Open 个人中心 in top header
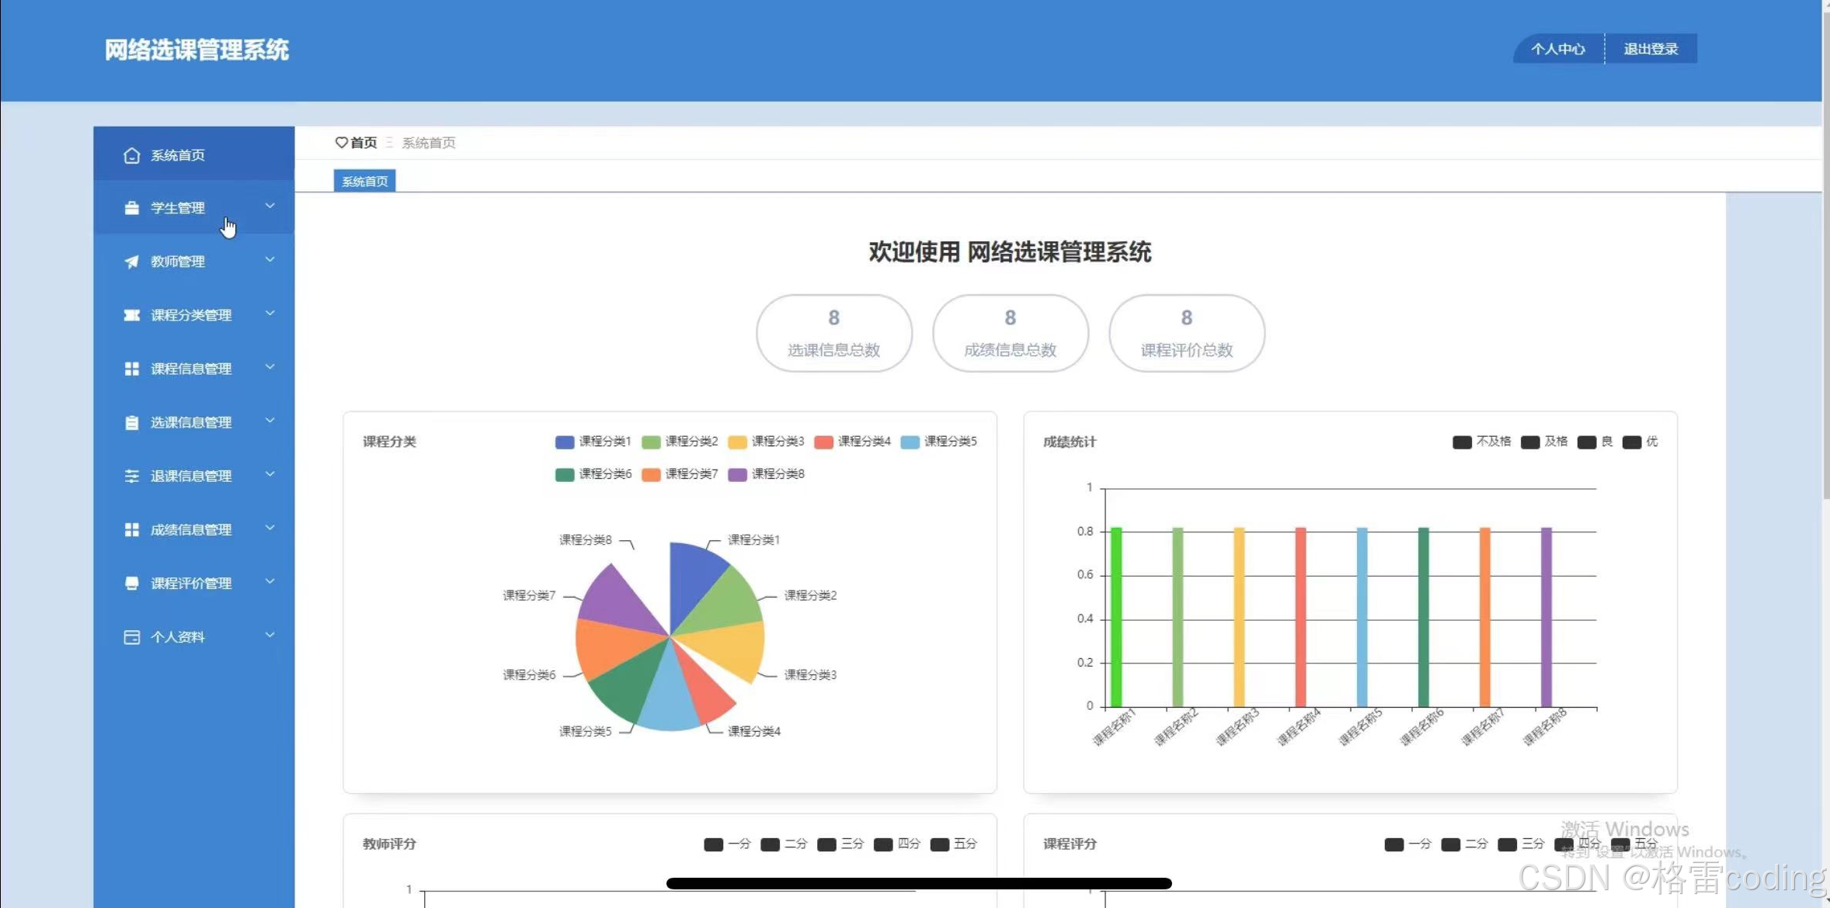 [1557, 49]
